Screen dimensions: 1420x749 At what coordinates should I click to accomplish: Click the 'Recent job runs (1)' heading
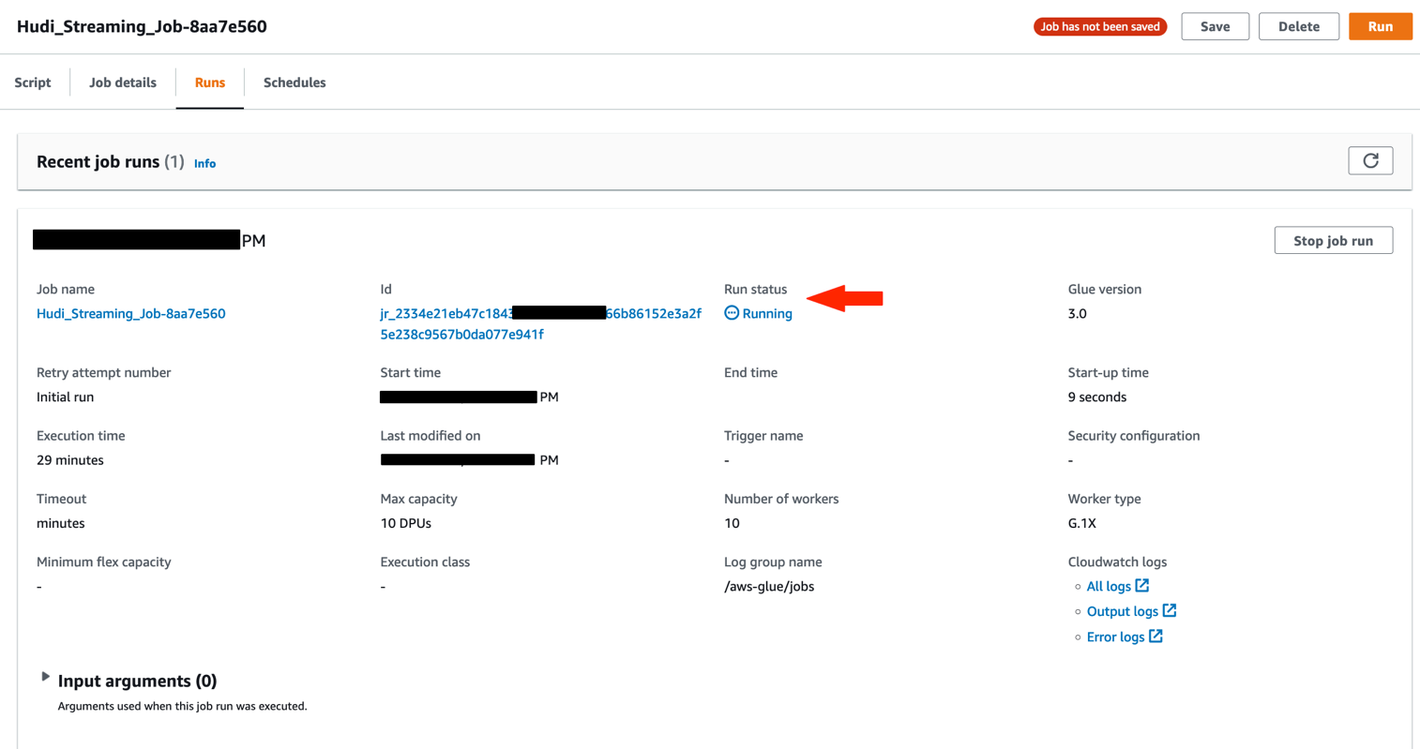(111, 161)
